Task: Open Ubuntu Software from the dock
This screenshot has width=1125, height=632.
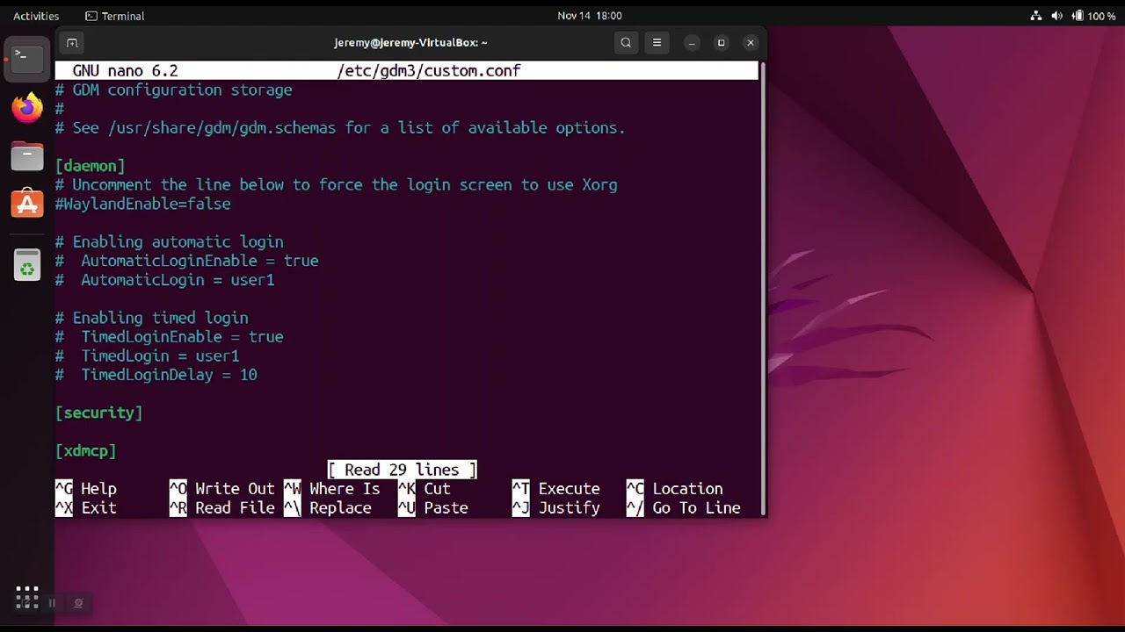Action: point(27,204)
